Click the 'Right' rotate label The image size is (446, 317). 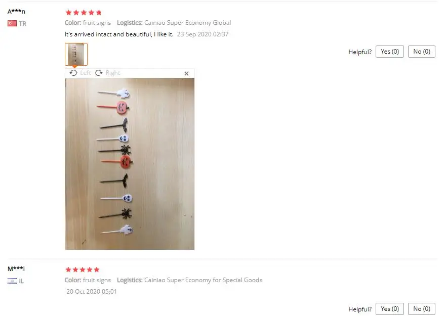click(x=113, y=73)
